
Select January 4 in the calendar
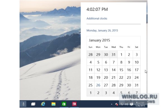(90, 62)
